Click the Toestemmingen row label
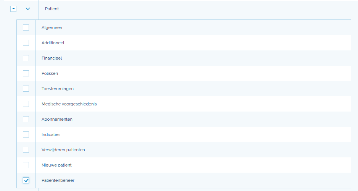 pyautogui.click(x=58, y=89)
